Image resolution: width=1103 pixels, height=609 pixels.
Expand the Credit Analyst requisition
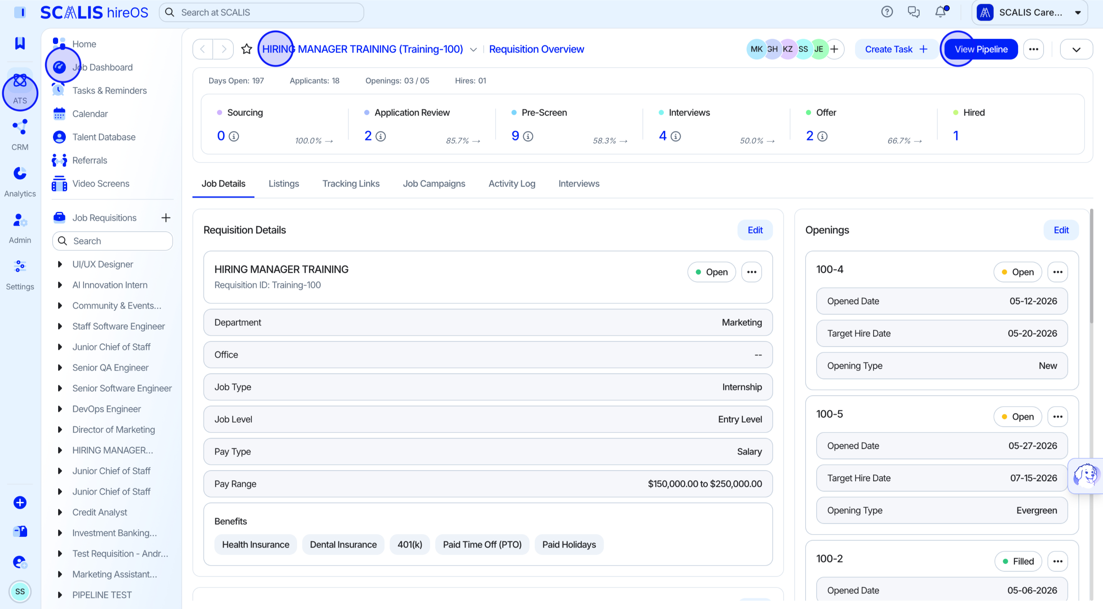point(60,512)
